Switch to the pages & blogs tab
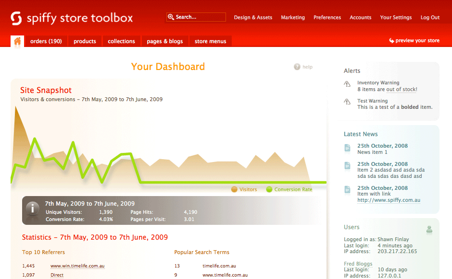The height and width of the screenshot is (279, 452). coord(165,41)
